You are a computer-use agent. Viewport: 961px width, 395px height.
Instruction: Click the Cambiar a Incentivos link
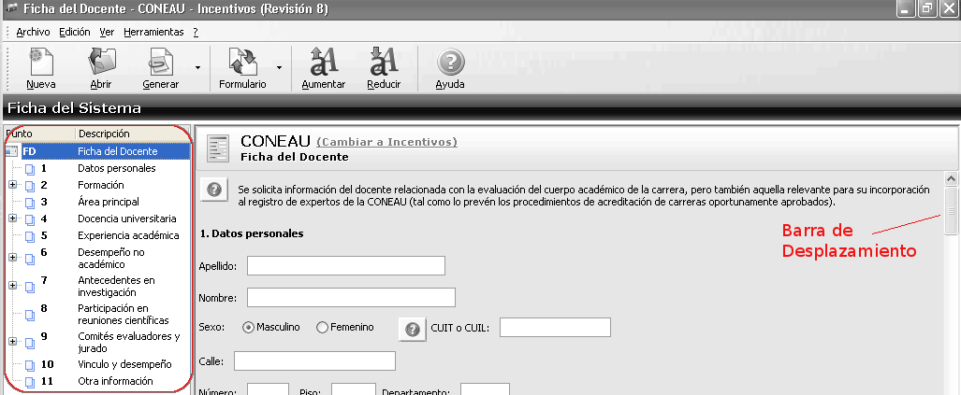(x=387, y=142)
